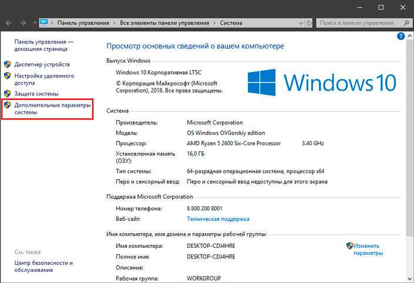Image resolution: width=414 pixels, height=283 pixels.
Task: Click 'Windows 10 Корпоративная LTSC' text
Action: (x=159, y=73)
